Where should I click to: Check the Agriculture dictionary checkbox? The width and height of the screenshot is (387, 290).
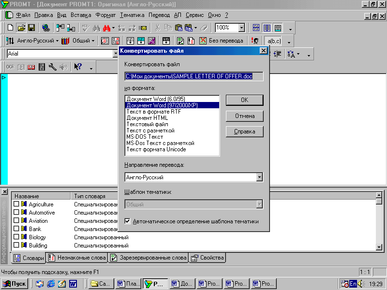click(x=16, y=204)
